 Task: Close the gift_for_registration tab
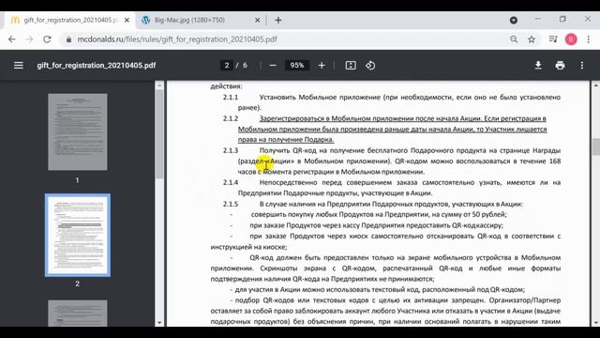click(127, 20)
